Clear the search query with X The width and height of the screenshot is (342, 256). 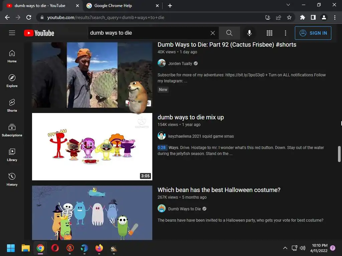click(213, 33)
